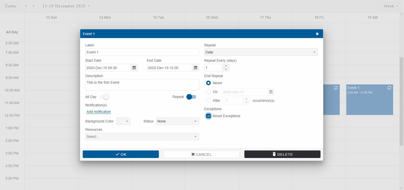The width and height of the screenshot is (404, 190).
Task: Turn on the All Day switch
Action: (x=104, y=97)
